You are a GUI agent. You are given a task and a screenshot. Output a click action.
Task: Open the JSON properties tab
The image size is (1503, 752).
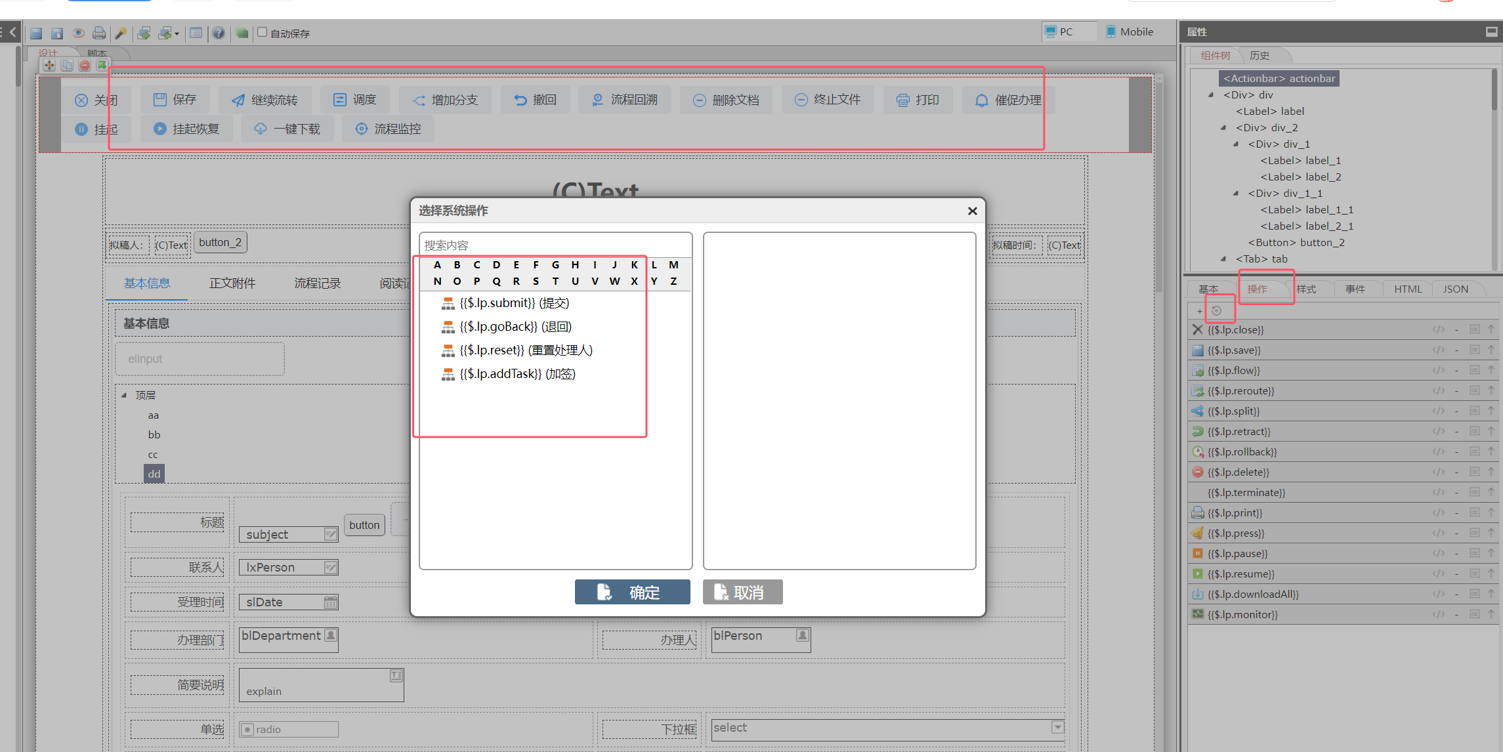pyautogui.click(x=1454, y=289)
